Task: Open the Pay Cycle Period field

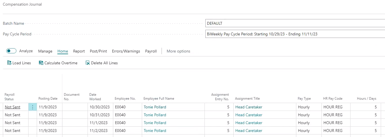Action: click(295, 34)
